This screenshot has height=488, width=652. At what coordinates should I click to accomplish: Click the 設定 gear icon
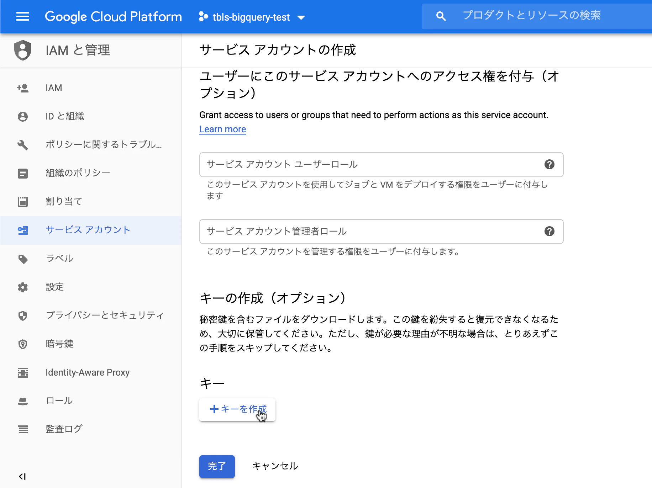23,287
